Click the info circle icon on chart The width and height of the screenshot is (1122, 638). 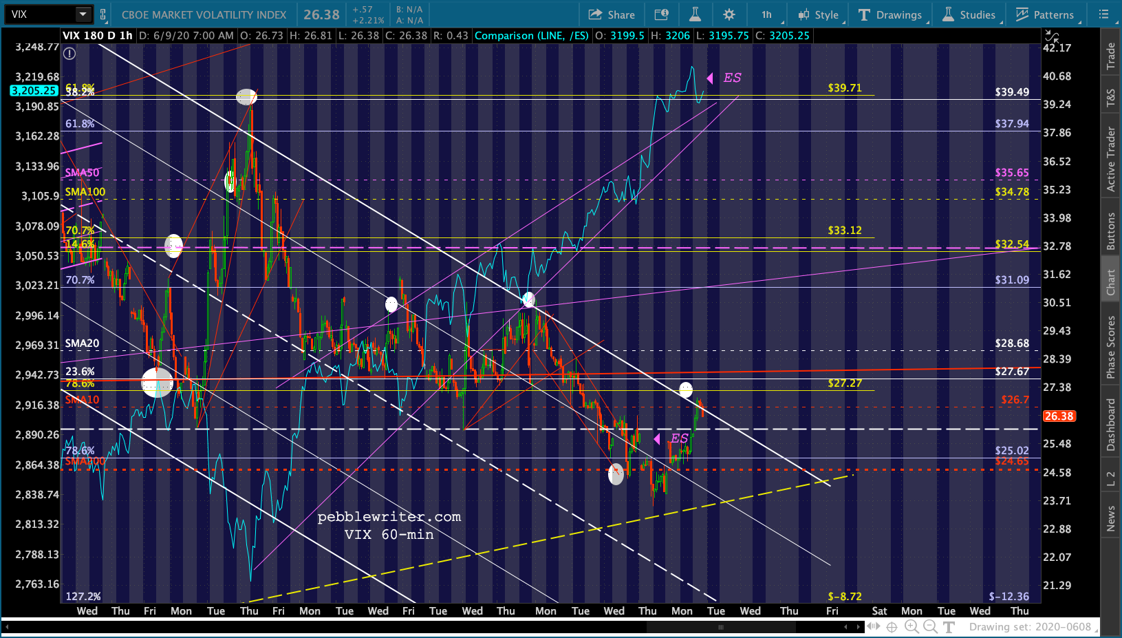click(x=69, y=53)
